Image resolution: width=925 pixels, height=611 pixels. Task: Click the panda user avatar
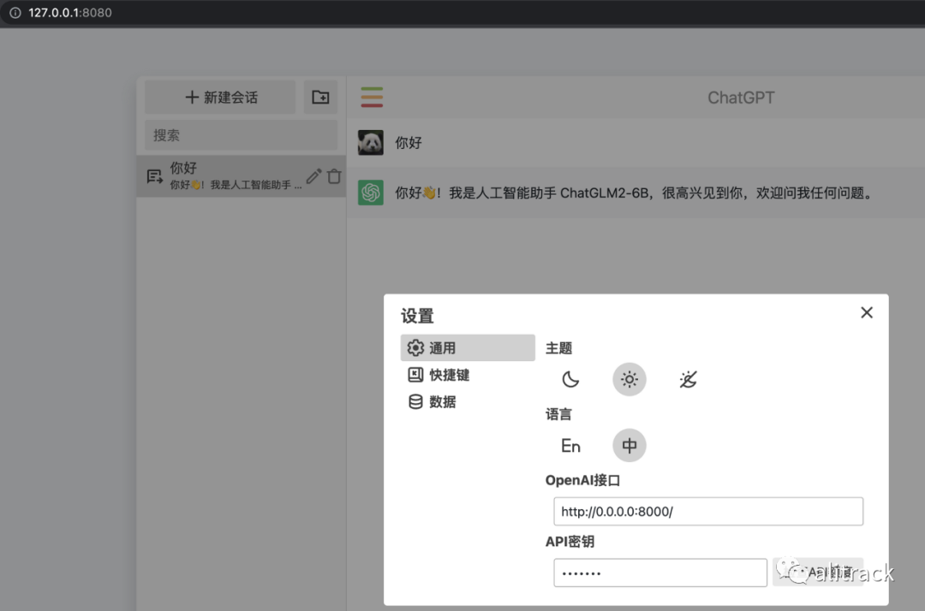pos(371,143)
